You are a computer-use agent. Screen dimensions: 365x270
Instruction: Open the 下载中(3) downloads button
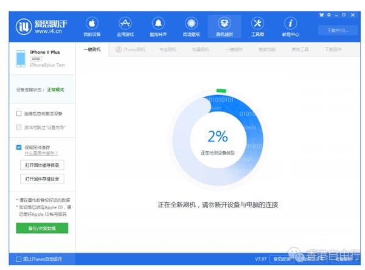tap(338, 30)
